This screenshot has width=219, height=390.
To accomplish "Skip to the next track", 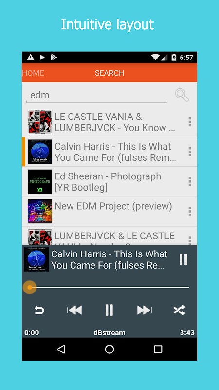I will coord(144,310).
